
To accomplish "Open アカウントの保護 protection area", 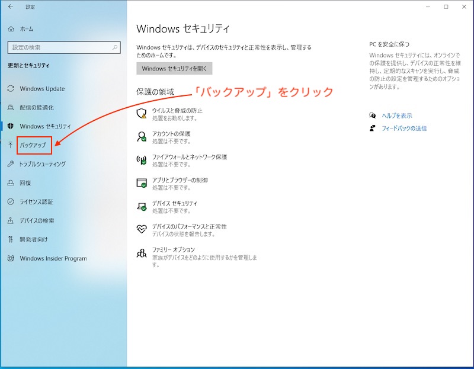I will (x=171, y=134).
